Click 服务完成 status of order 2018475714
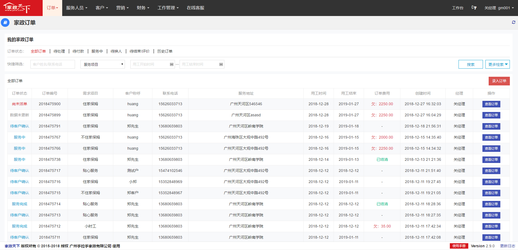This screenshot has height=250, width=518. pos(20,204)
